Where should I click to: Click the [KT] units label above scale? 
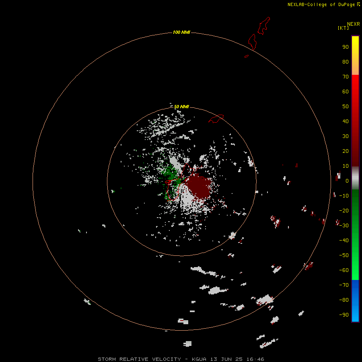point(343,28)
